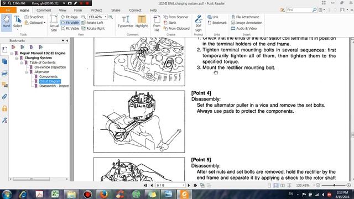Open the page number 6 / 8 dropdown
354x199 pixels.
184,186
